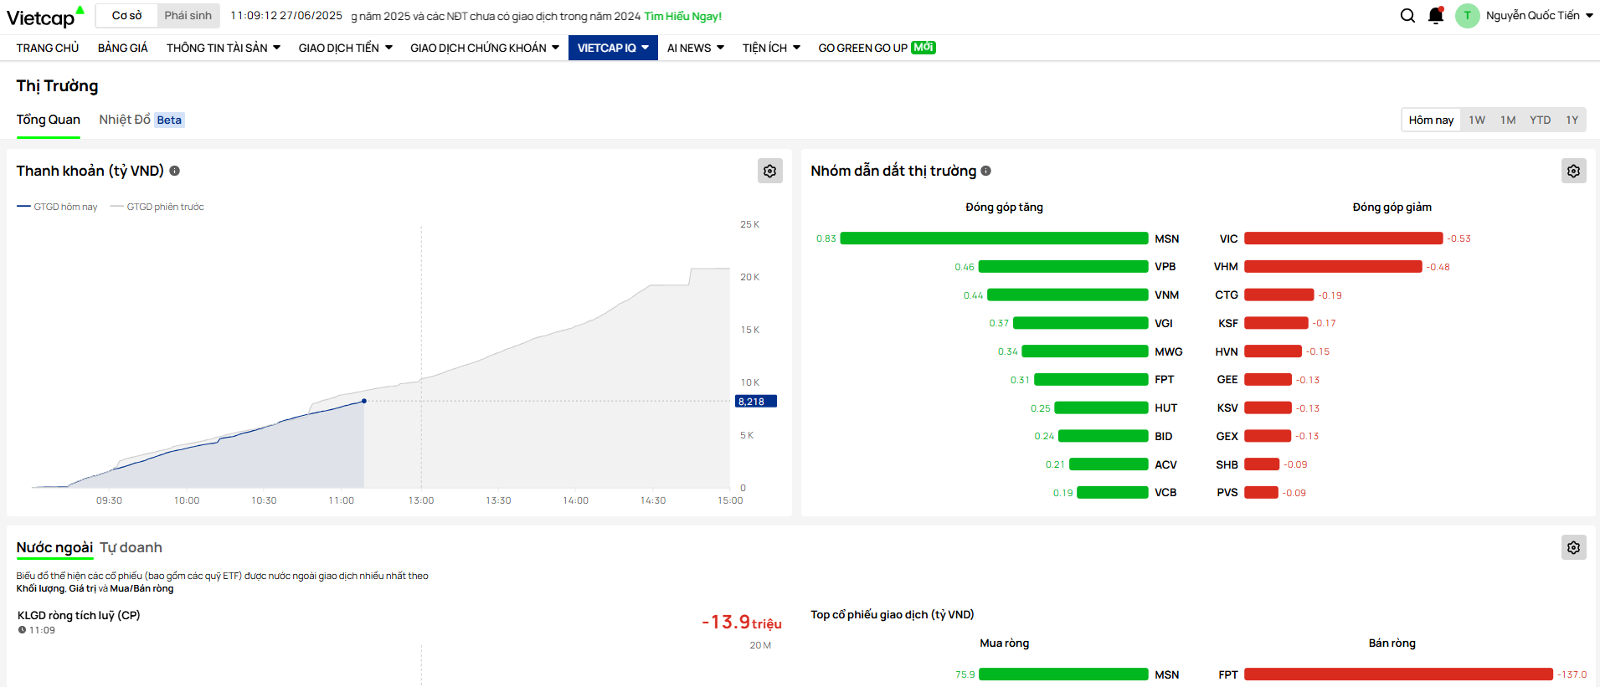
Task: Click MSN Mua ròng bar 75.9
Action: [x=1063, y=674]
